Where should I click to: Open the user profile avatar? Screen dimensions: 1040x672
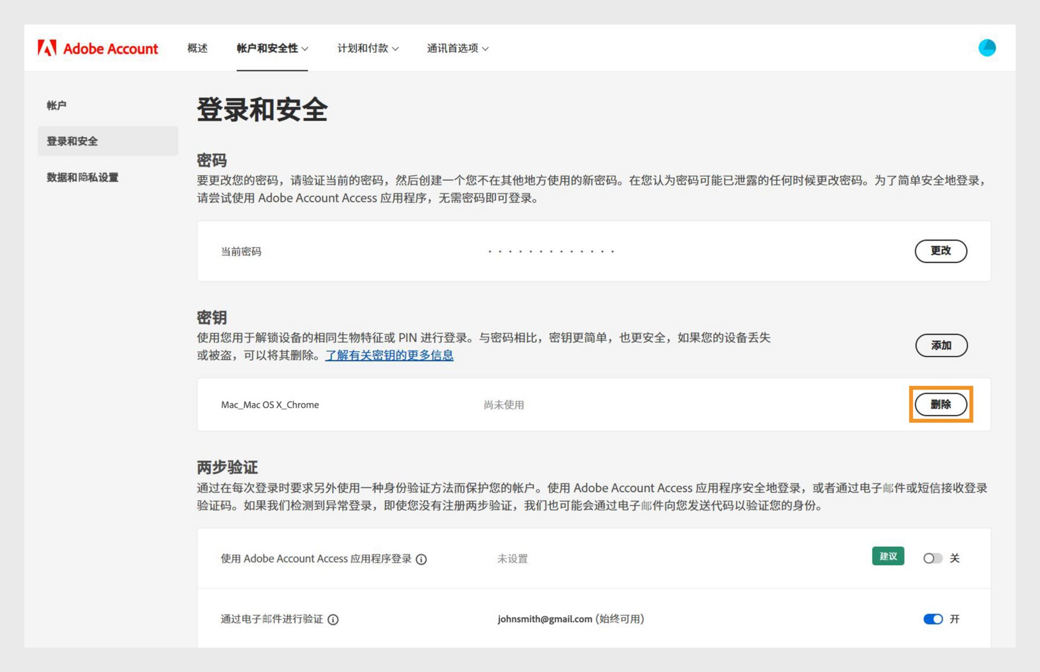986,48
